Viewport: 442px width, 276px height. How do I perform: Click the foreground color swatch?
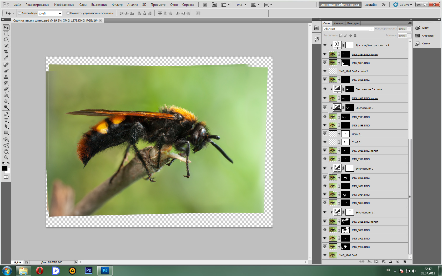pos(4,168)
